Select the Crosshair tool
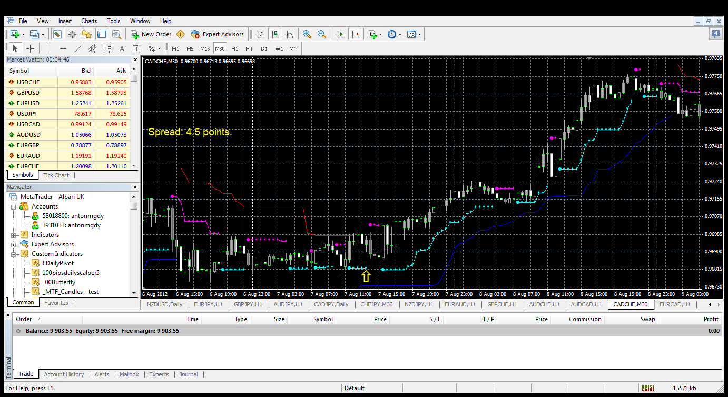This screenshot has width=728, height=397. (31, 48)
